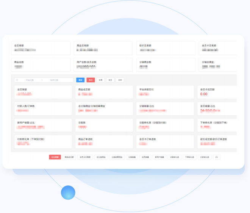This screenshot has height=213, width=250.
Task: Click the 新用户销量/占比 stat label
Action: click(x=26, y=123)
